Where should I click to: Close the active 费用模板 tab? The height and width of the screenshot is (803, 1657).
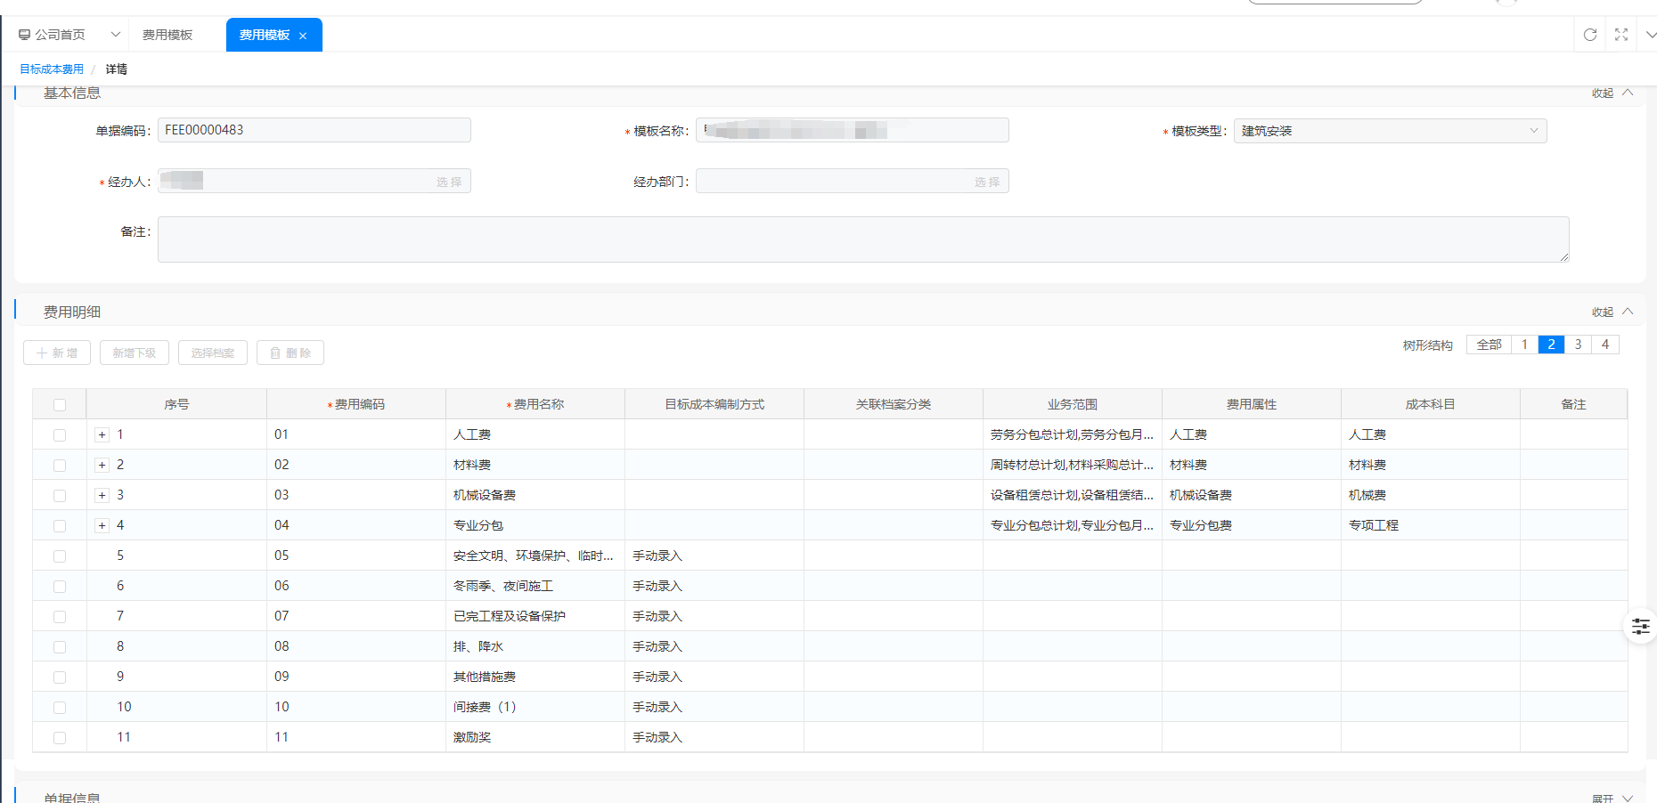tap(303, 36)
